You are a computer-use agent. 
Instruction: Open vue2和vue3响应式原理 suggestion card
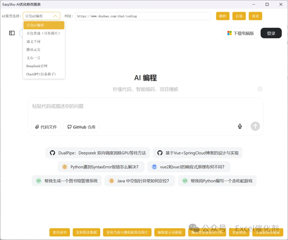point(189,167)
